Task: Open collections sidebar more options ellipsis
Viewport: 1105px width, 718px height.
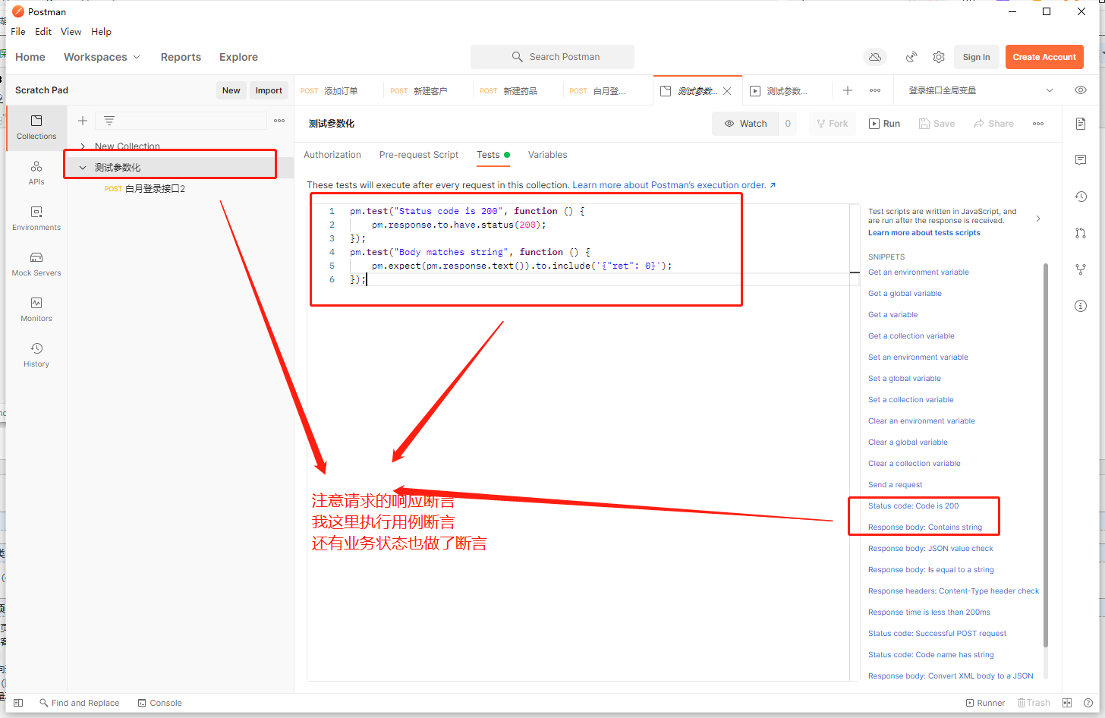Action: (279, 121)
